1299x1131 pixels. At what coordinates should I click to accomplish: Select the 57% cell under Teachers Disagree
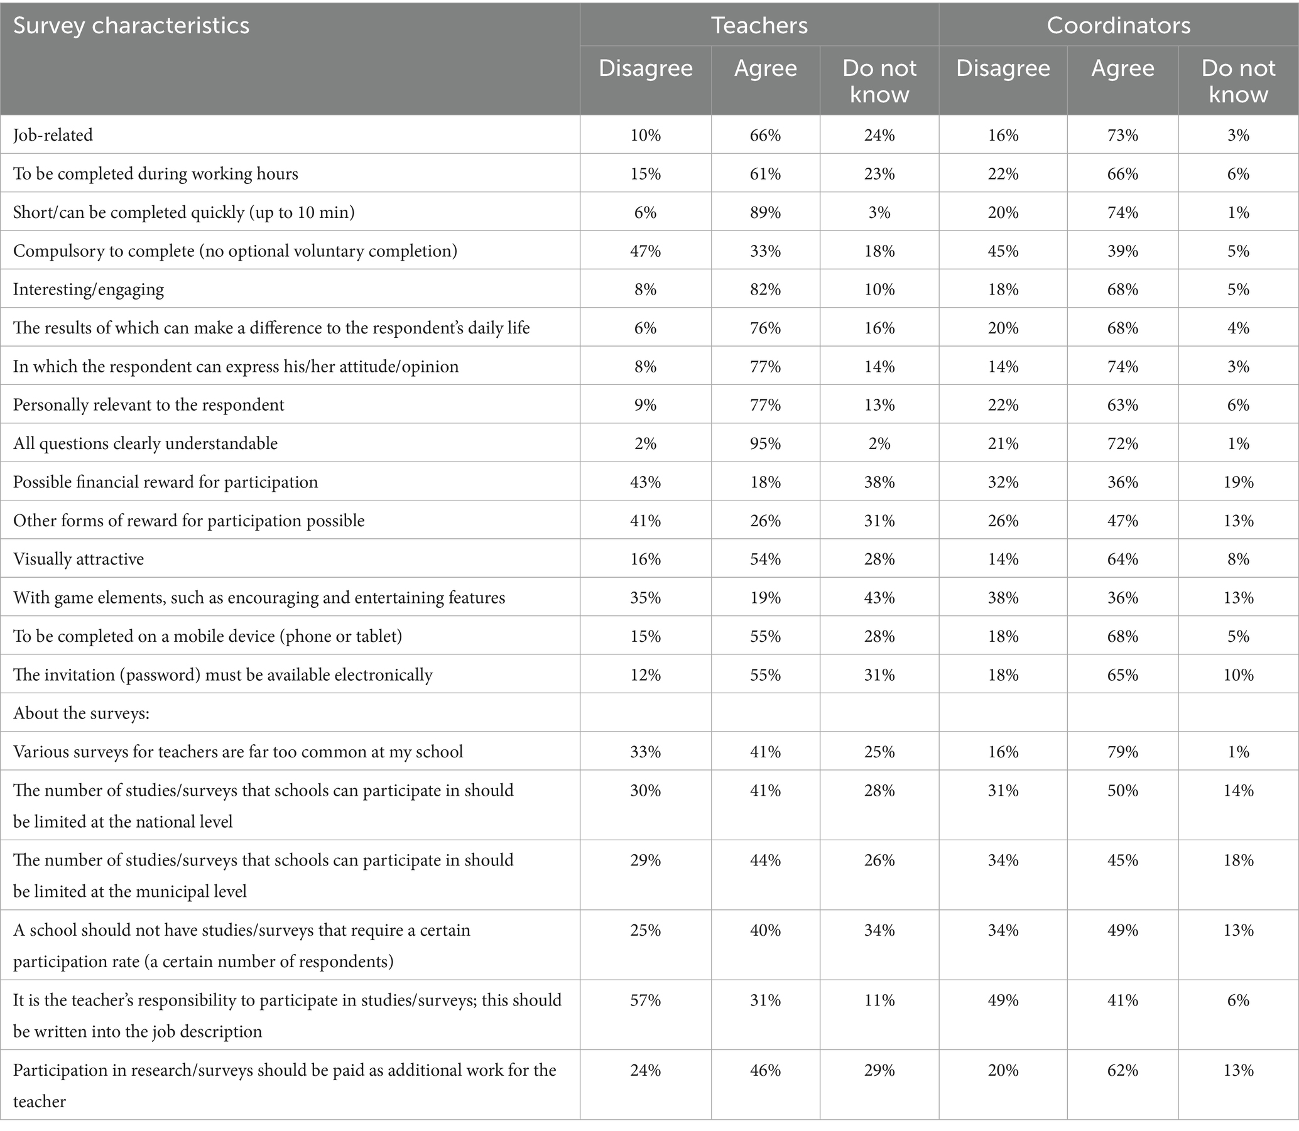coord(645,1000)
